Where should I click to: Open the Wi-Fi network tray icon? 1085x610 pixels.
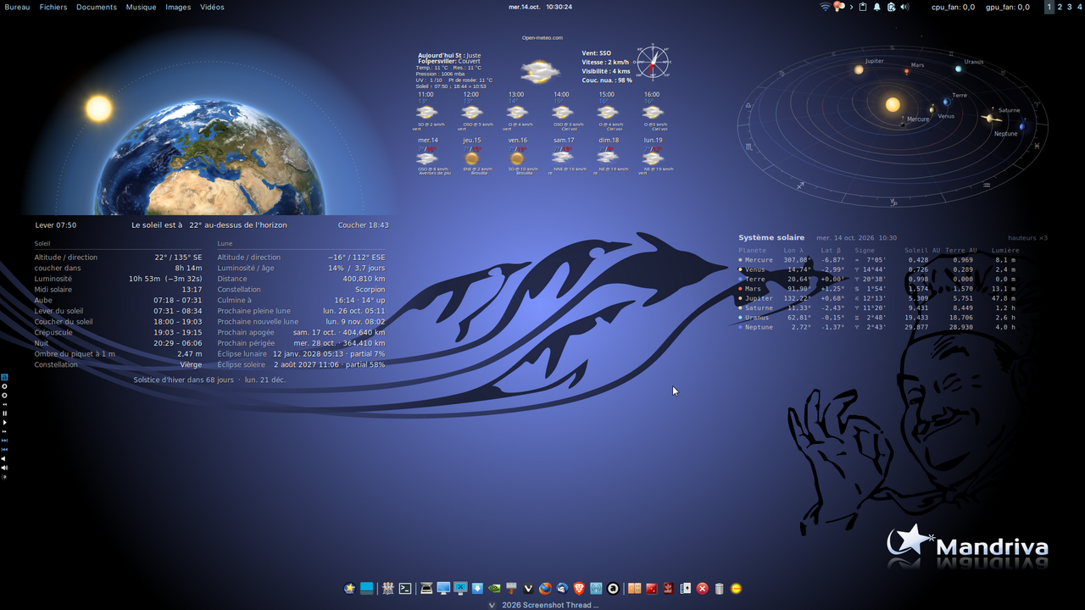(826, 7)
